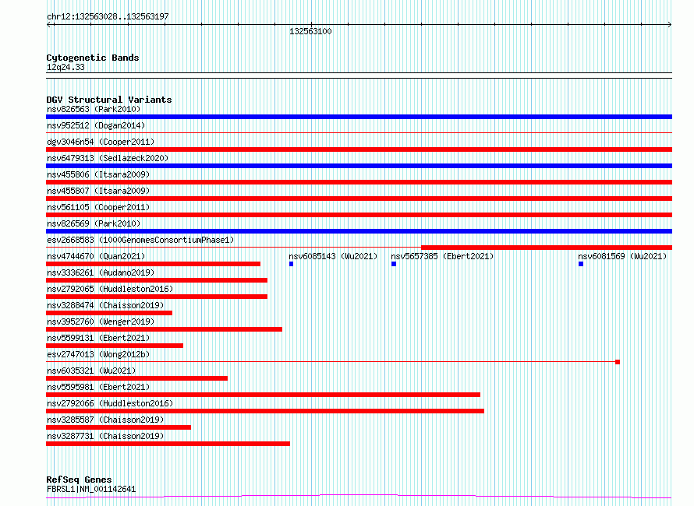Select the nsv952512 (Dogan2014) label
Screen dimensions: 694x506
(96, 125)
